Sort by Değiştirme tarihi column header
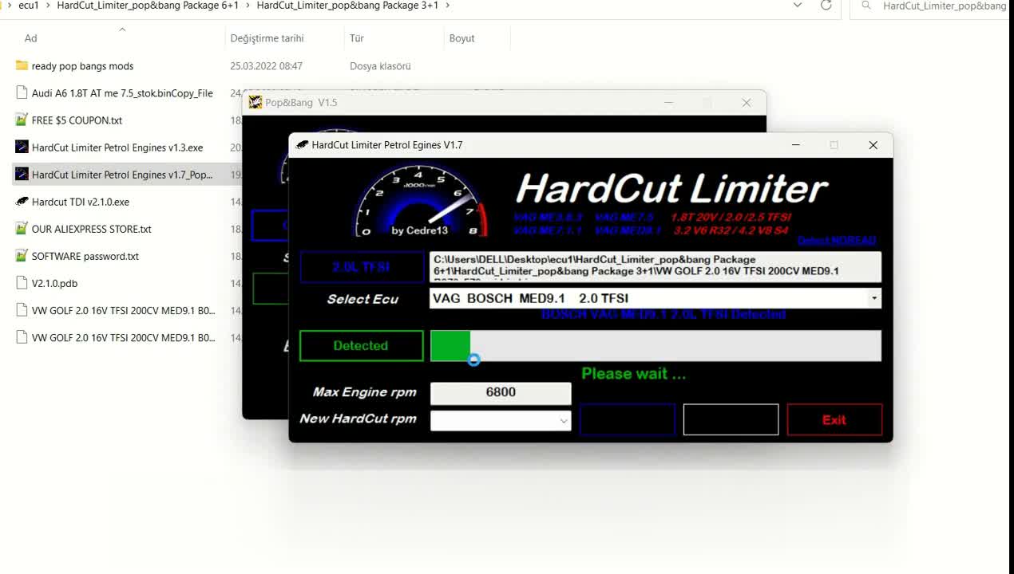Screen dimensions: 1014x574 [267, 38]
